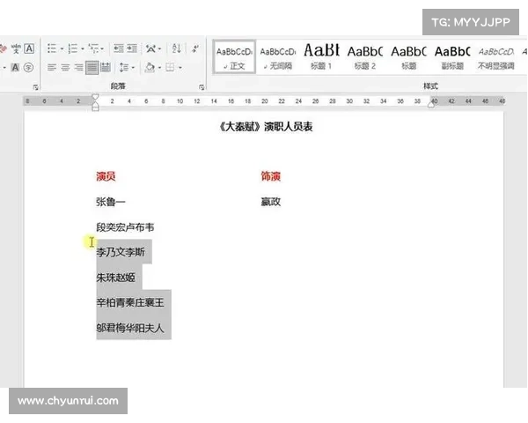Viewport: 528px width, 423px height.
Task: Click selected line 辛柏青秦庄襄王
Action: [x=130, y=302]
